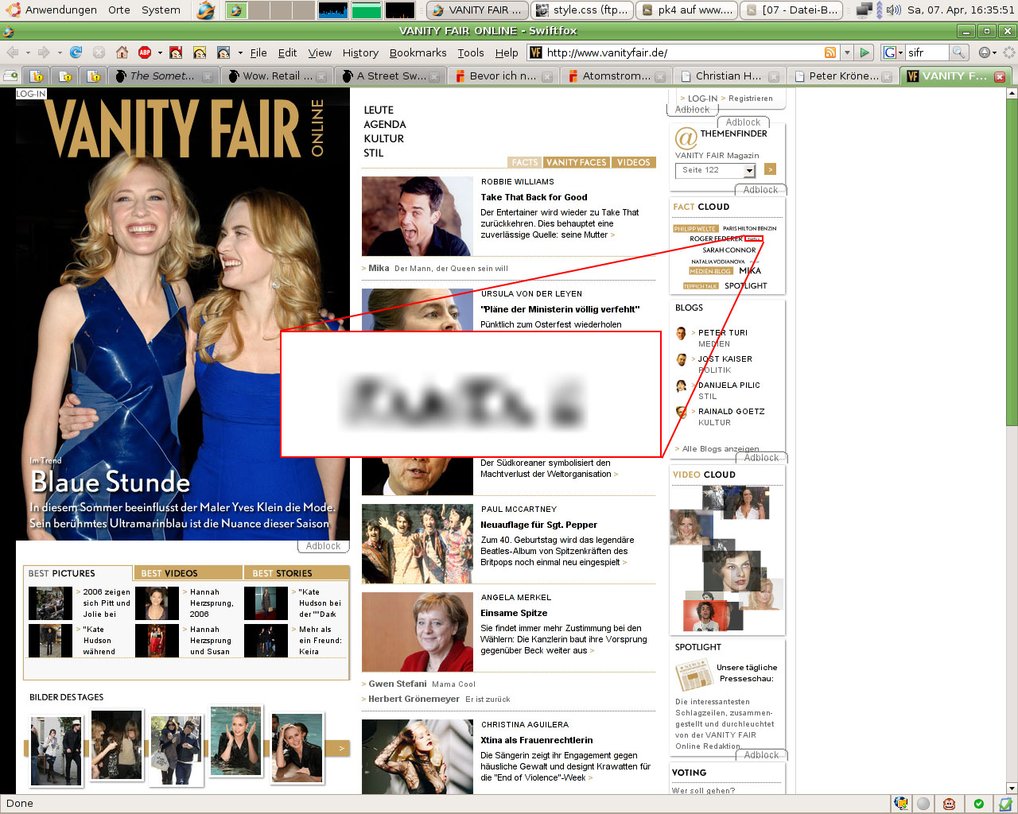Screen dimensions: 1018x814
Task: Open the Edit menu
Action: click(287, 52)
